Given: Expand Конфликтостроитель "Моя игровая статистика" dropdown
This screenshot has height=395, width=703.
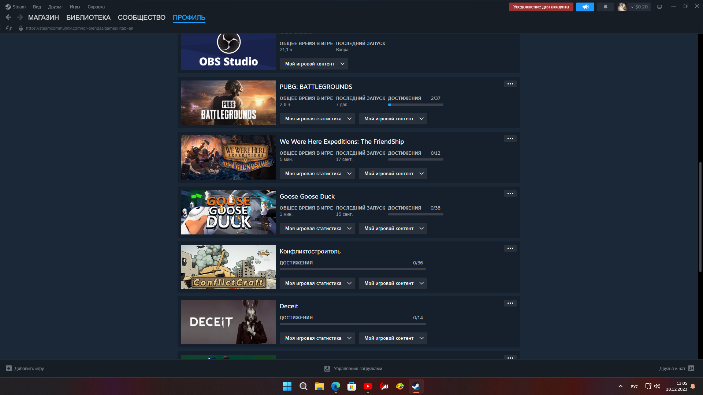Looking at the screenshot, I should [317, 283].
